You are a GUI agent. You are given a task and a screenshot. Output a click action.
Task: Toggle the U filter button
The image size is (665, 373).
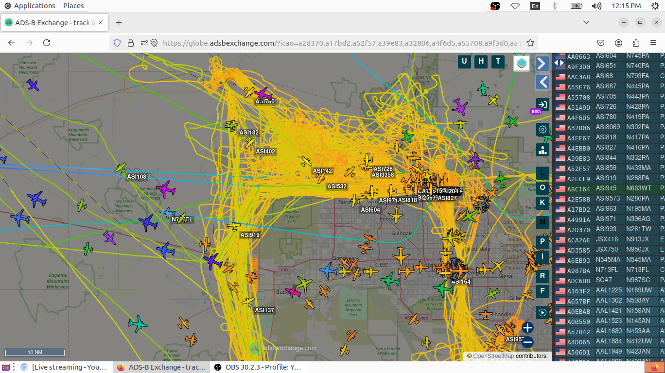point(464,61)
